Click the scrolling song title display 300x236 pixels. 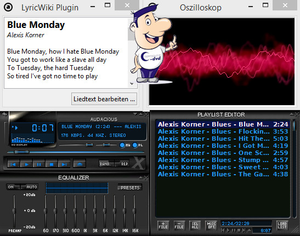click(x=101, y=126)
